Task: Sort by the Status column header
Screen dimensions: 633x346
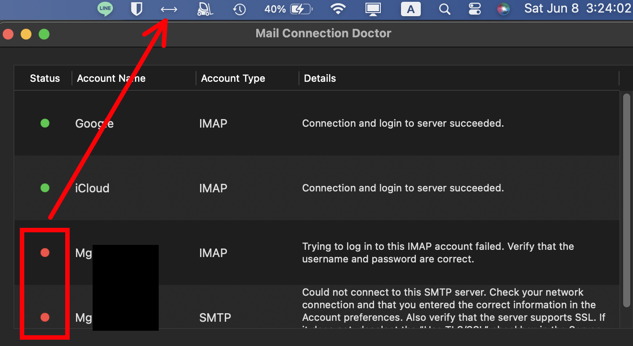Action: (x=45, y=78)
